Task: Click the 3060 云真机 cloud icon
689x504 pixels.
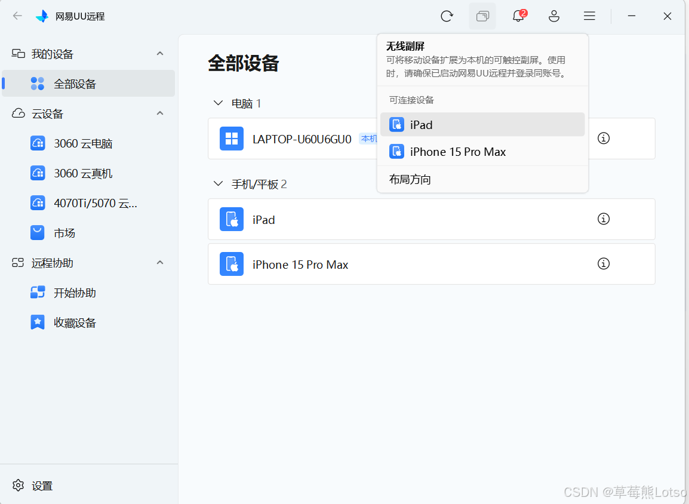Action: (x=38, y=173)
